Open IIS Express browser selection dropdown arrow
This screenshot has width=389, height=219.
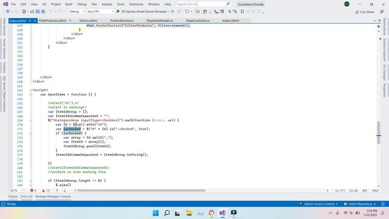click(x=169, y=12)
